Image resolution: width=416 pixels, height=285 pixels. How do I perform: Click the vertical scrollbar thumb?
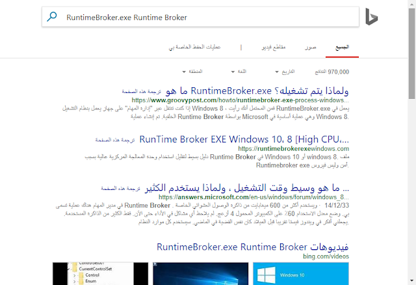click(411, 53)
